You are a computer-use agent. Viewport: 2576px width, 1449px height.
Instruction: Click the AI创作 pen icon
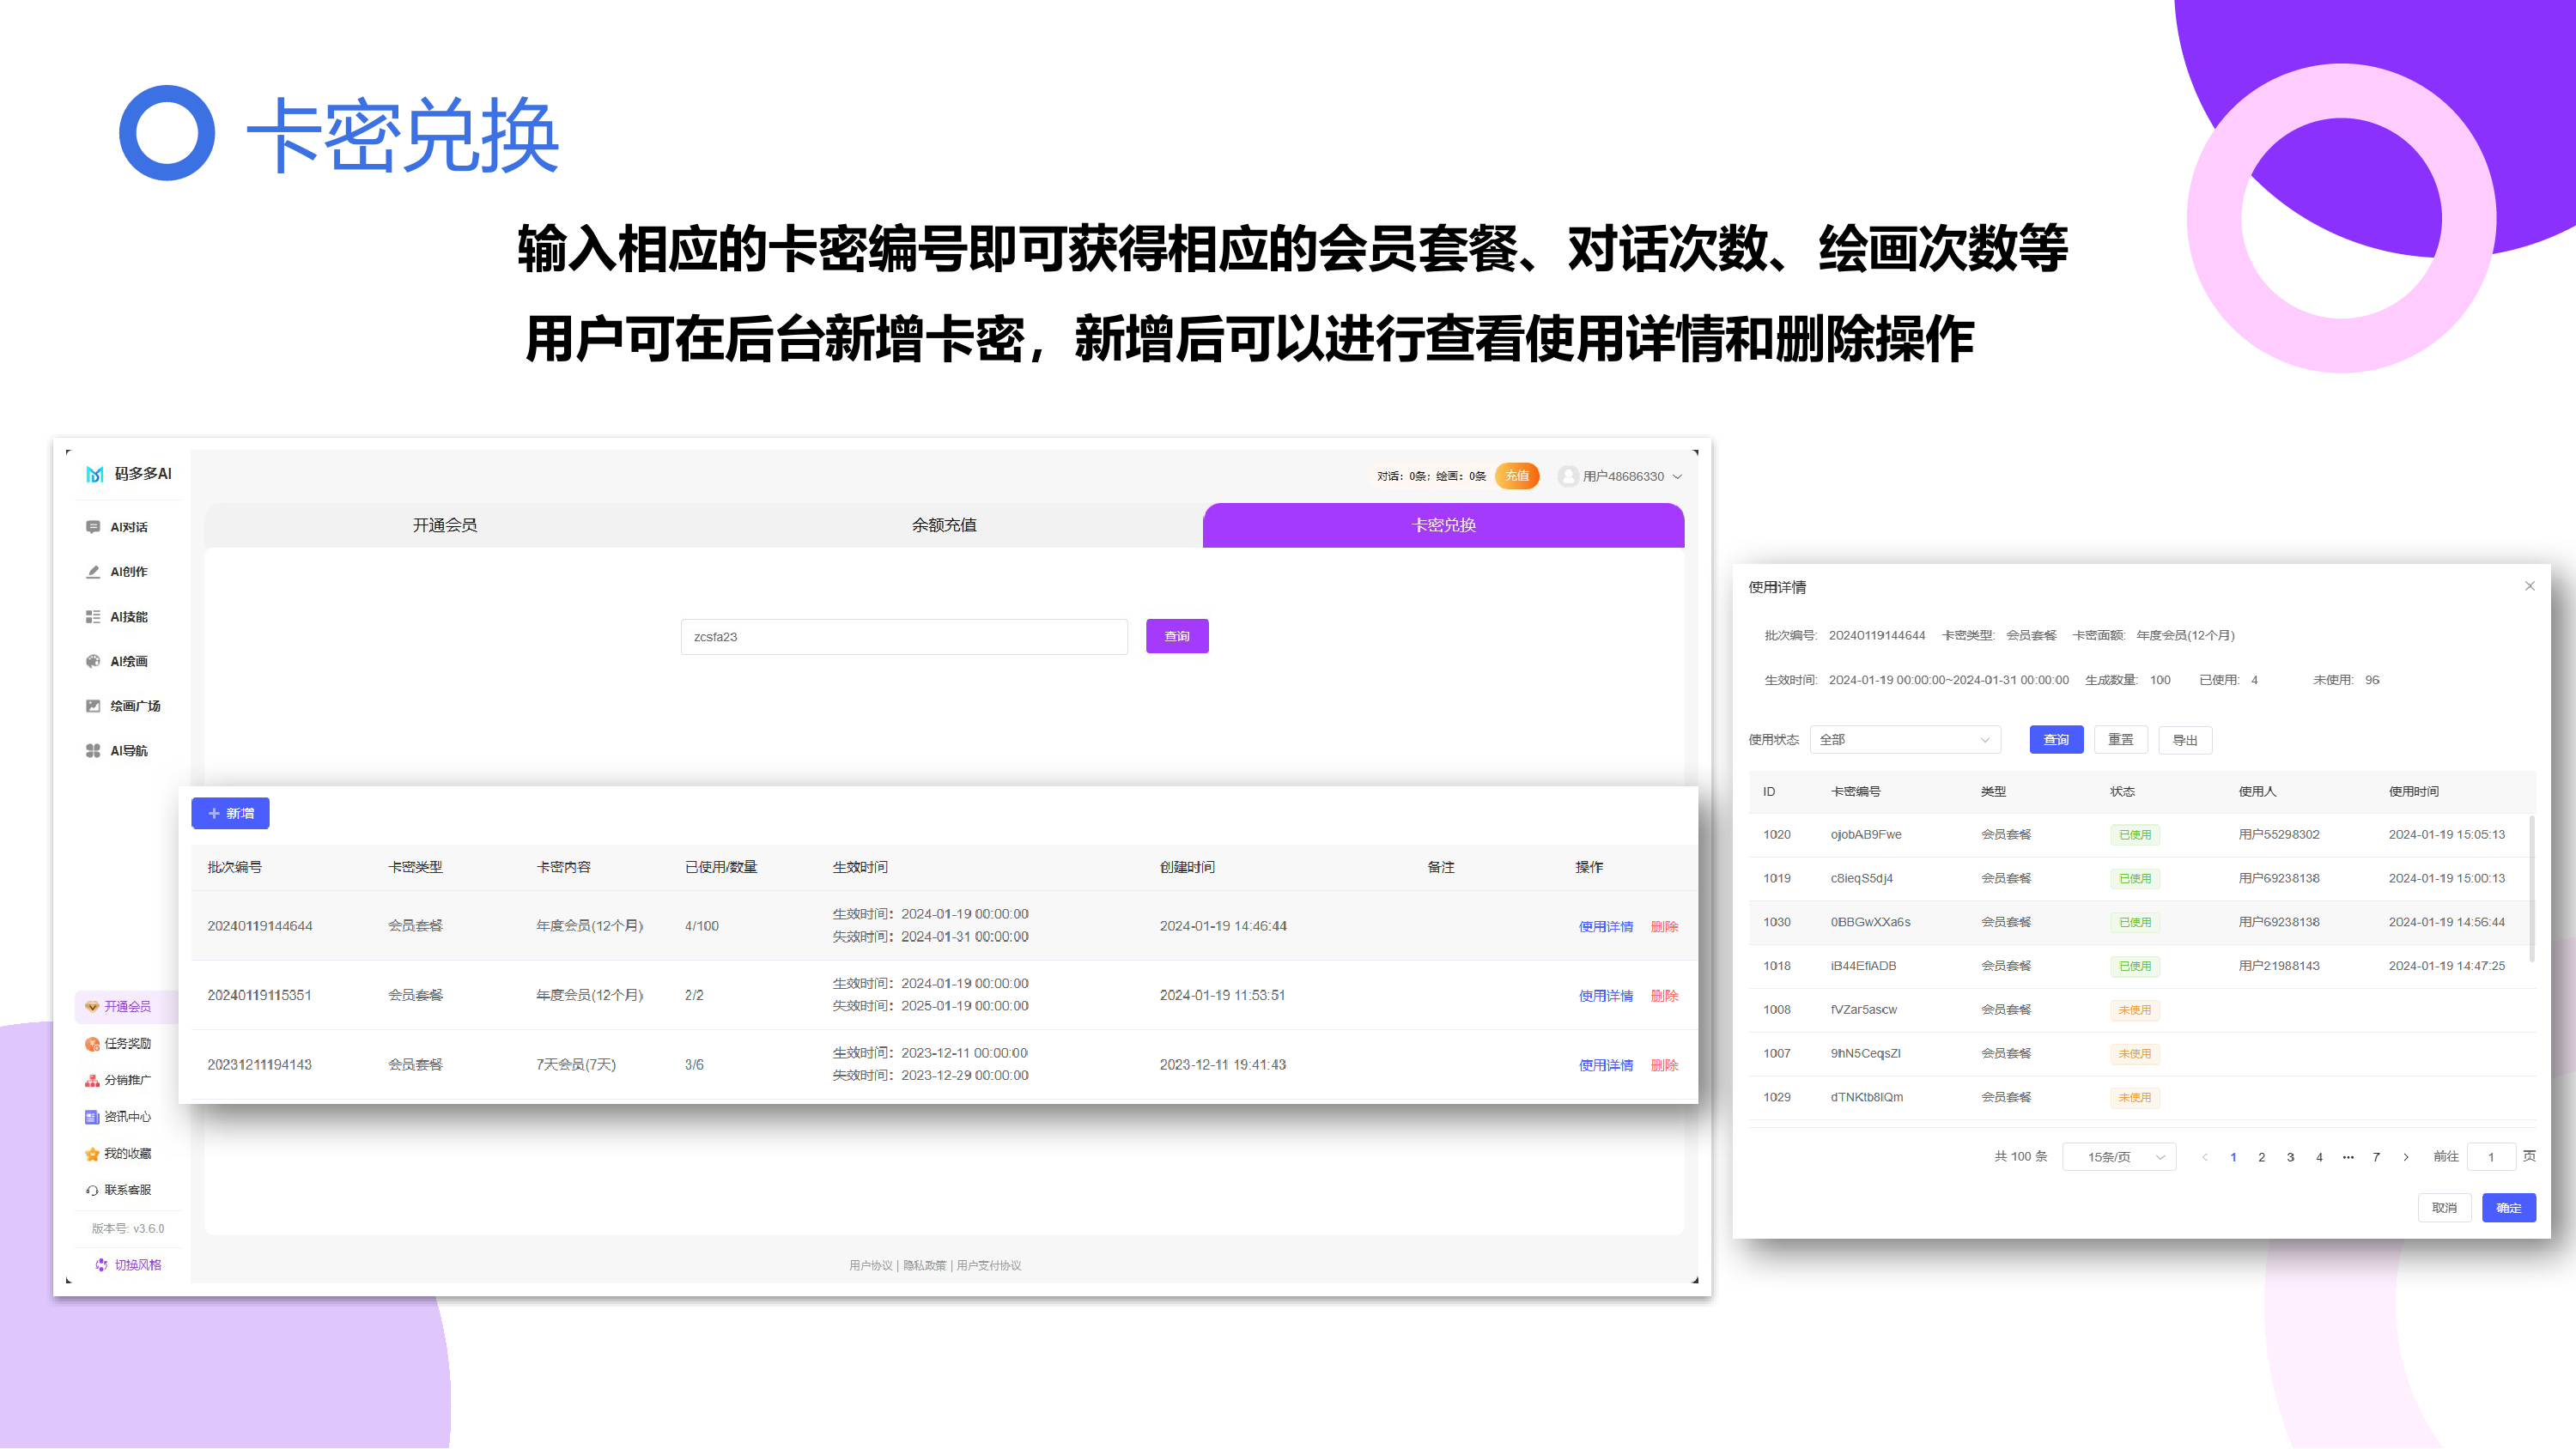pyautogui.click(x=93, y=572)
